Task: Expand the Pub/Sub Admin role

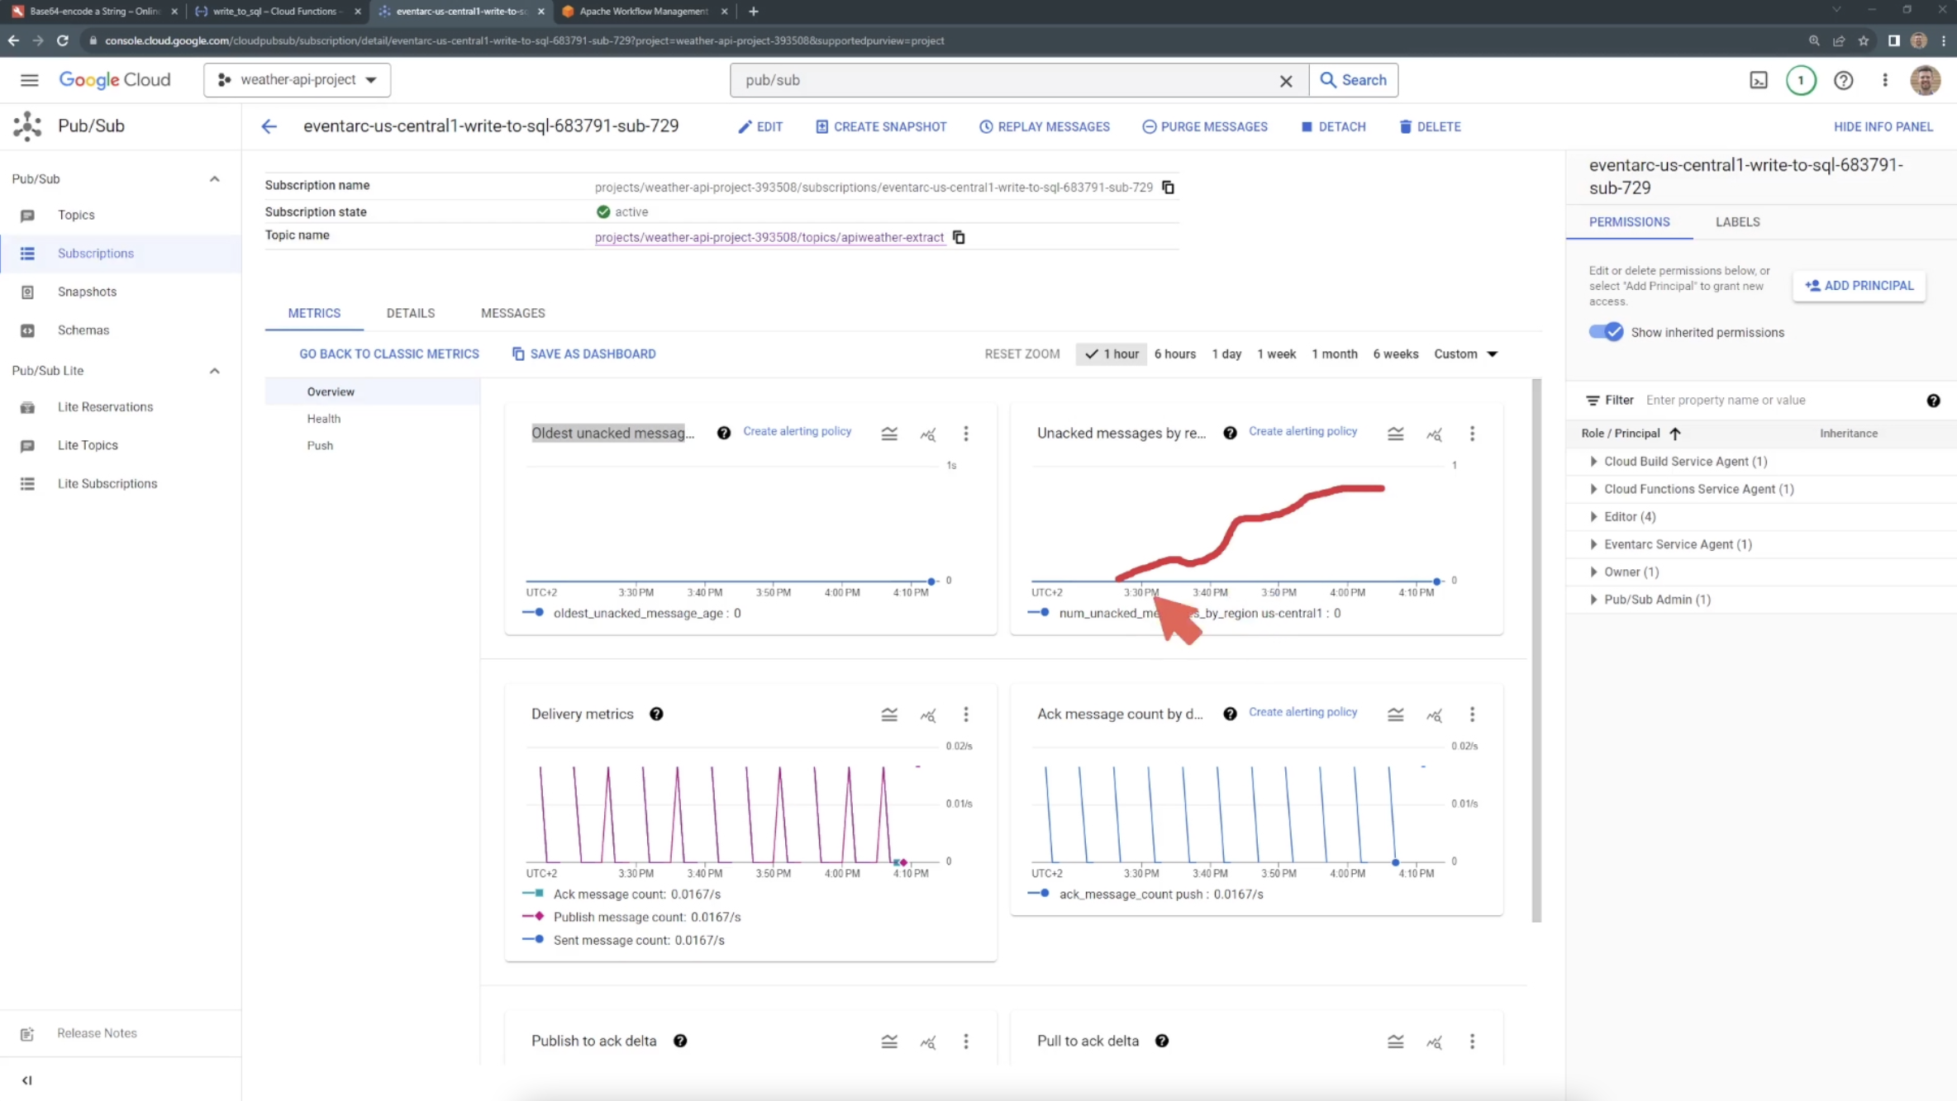Action: pos(1593,600)
